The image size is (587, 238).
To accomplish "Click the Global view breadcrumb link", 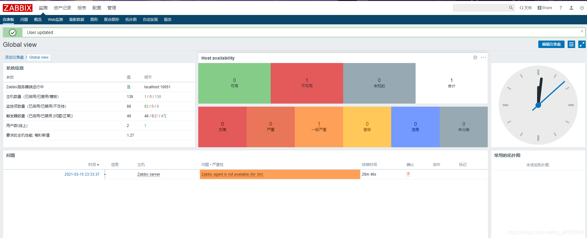I will [x=39, y=57].
